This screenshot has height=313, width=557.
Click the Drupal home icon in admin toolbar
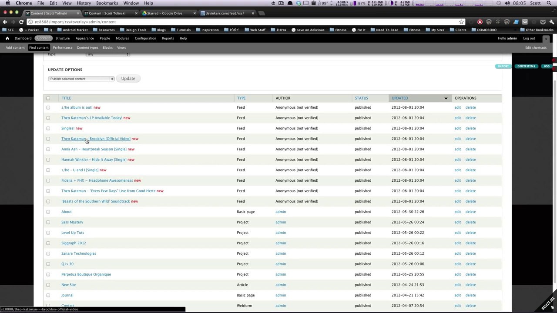click(x=7, y=38)
